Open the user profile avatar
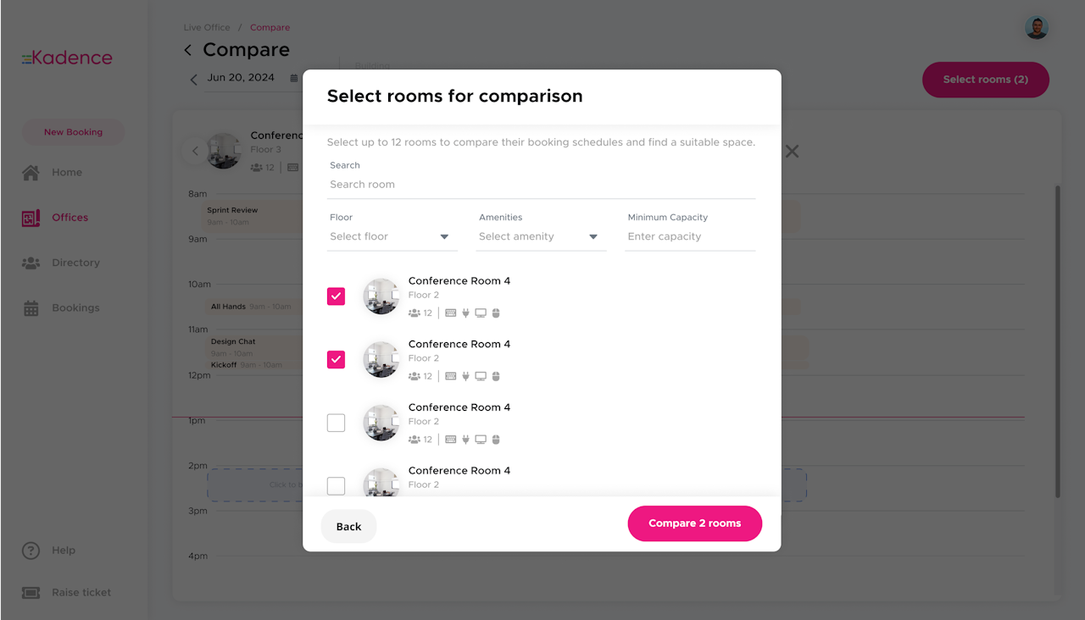Screen dimensions: 1085x620 click(1036, 28)
